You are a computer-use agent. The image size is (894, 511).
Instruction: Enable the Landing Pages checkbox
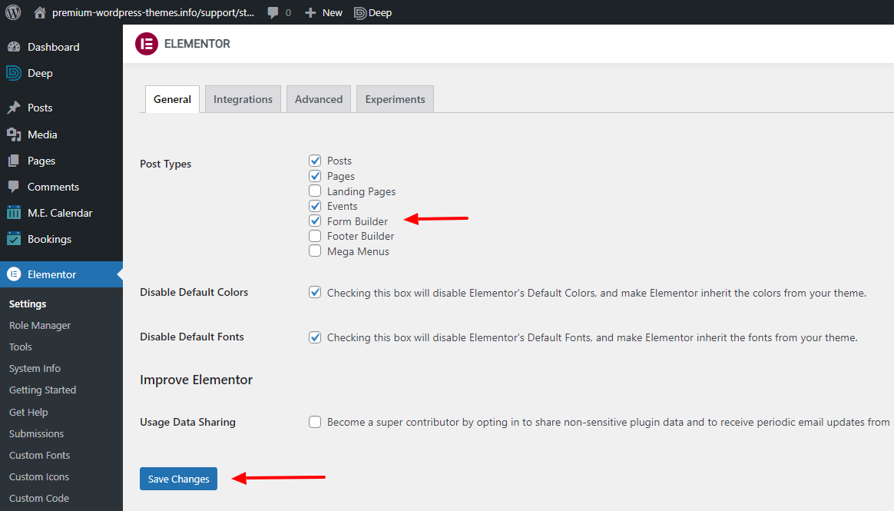coord(315,191)
